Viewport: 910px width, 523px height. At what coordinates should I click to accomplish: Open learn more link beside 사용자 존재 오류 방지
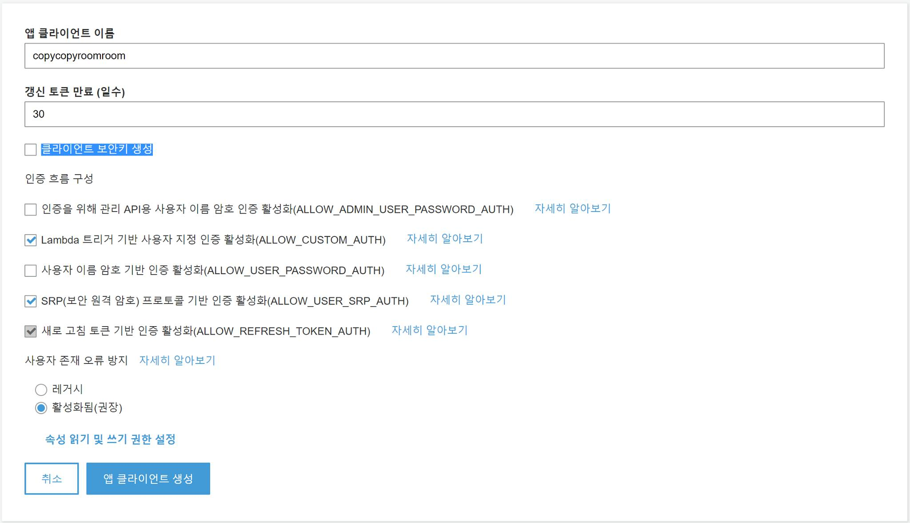(177, 360)
